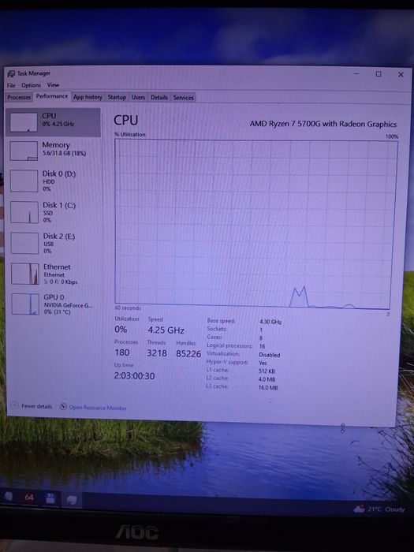Click the AMD Ryzen 7 5700G processor name
Screen dimensions: 414x552
click(x=323, y=125)
